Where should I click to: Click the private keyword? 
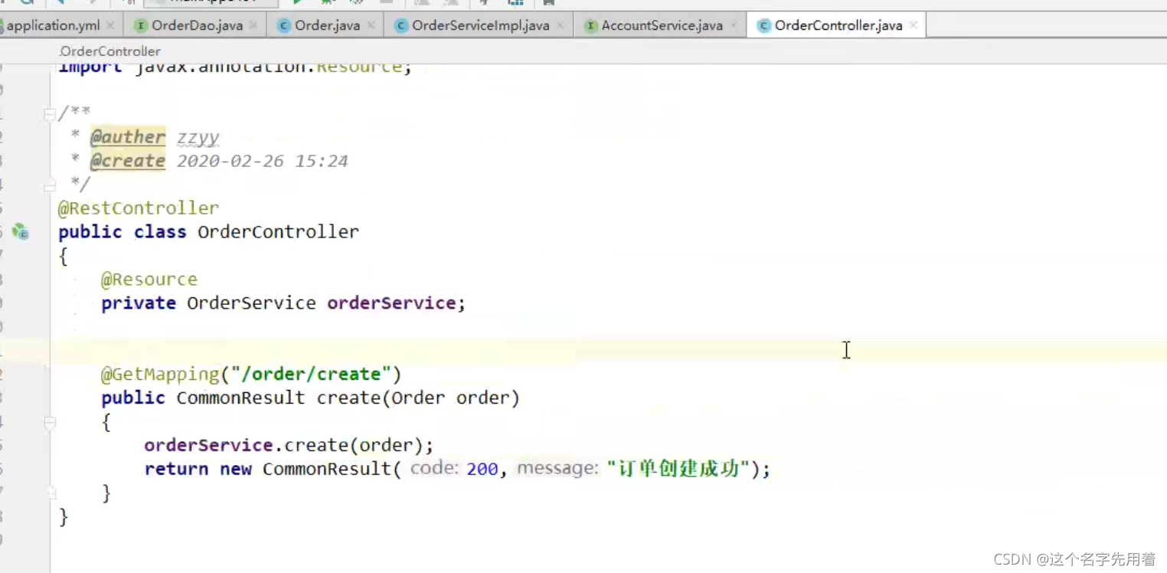tap(139, 303)
